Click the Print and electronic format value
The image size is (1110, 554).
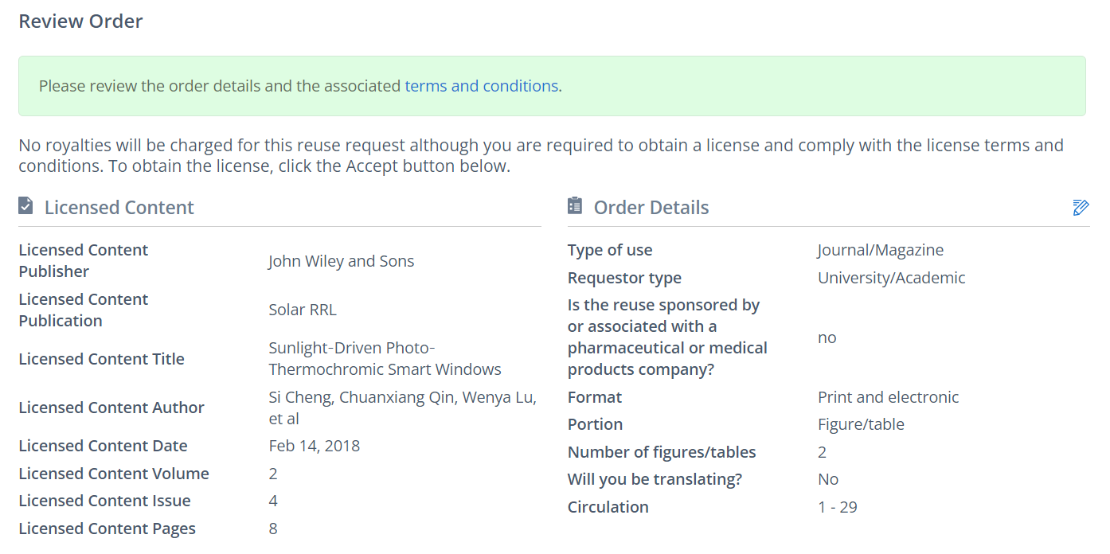888,397
